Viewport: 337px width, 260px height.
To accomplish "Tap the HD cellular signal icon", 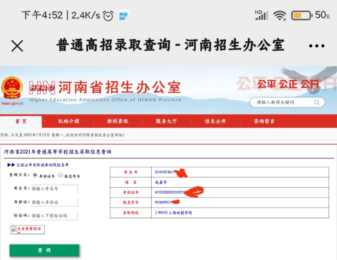I will 261,15.
